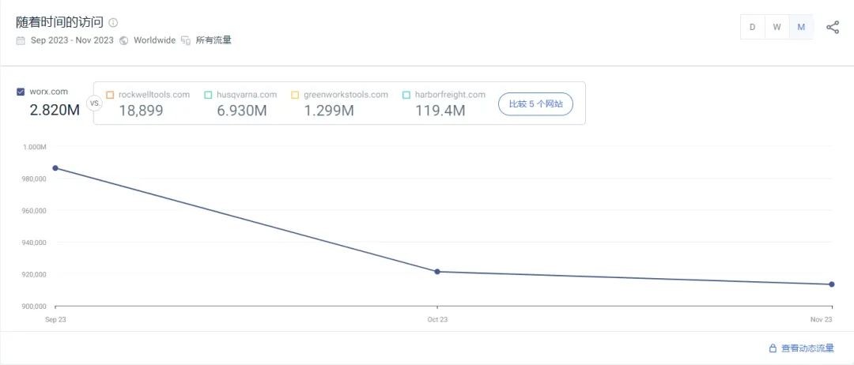Switch to daily view with D
This screenshot has height=365, width=854.
(x=753, y=27)
